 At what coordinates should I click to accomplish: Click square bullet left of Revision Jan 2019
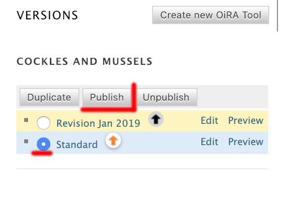click(26, 119)
